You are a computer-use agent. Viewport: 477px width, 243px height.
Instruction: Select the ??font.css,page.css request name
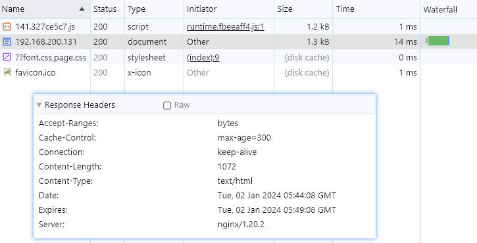pos(51,57)
